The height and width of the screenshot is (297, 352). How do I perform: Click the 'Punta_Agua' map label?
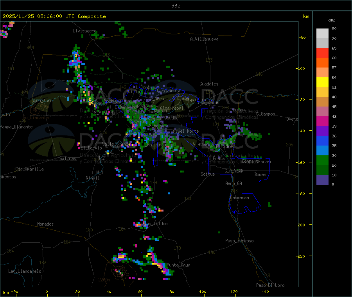point(178,265)
